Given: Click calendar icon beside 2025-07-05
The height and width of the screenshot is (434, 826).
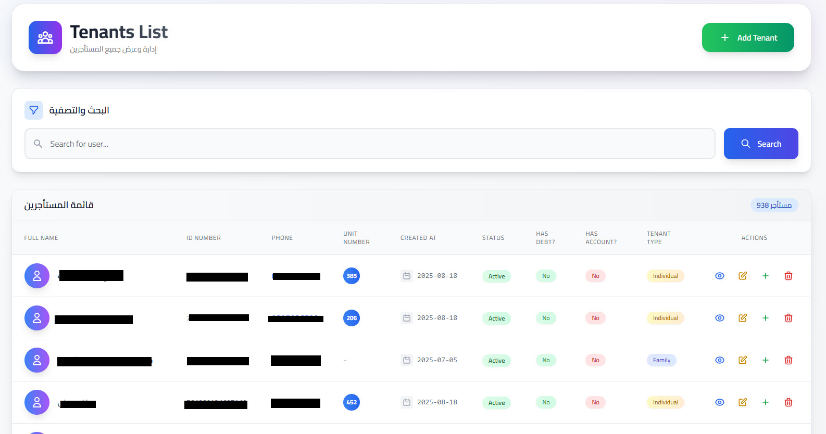Looking at the screenshot, I should click(407, 360).
